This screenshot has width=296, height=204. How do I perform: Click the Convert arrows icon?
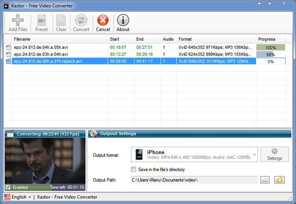click(81, 20)
